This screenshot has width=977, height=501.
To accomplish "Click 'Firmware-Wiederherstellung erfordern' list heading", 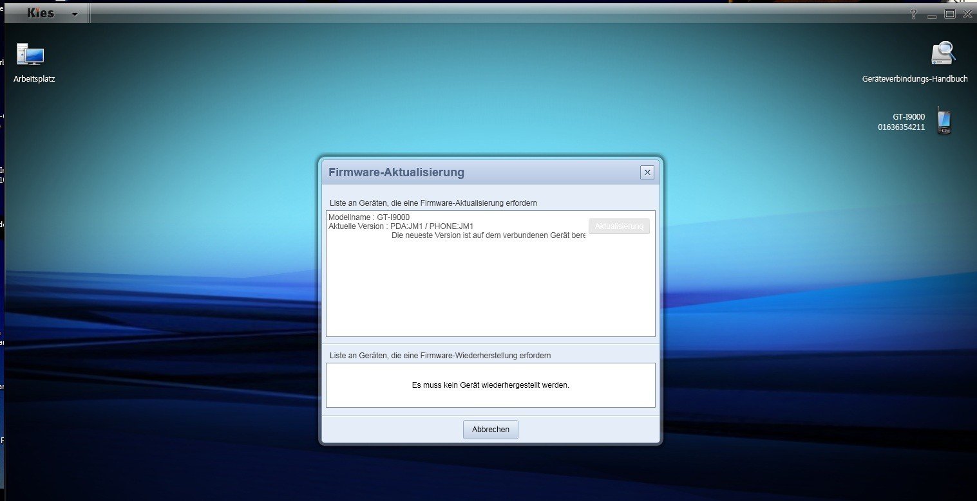I will pos(440,355).
